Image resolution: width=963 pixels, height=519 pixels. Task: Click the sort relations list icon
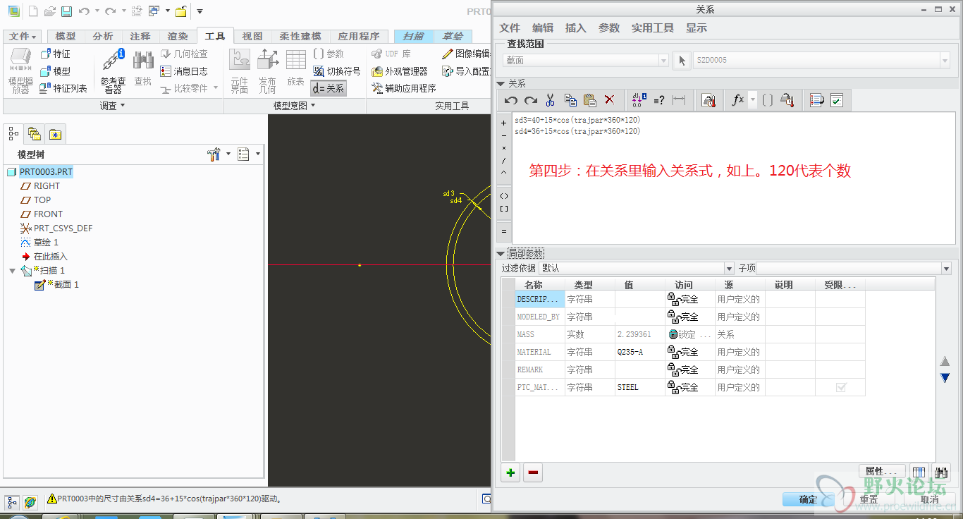point(817,100)
